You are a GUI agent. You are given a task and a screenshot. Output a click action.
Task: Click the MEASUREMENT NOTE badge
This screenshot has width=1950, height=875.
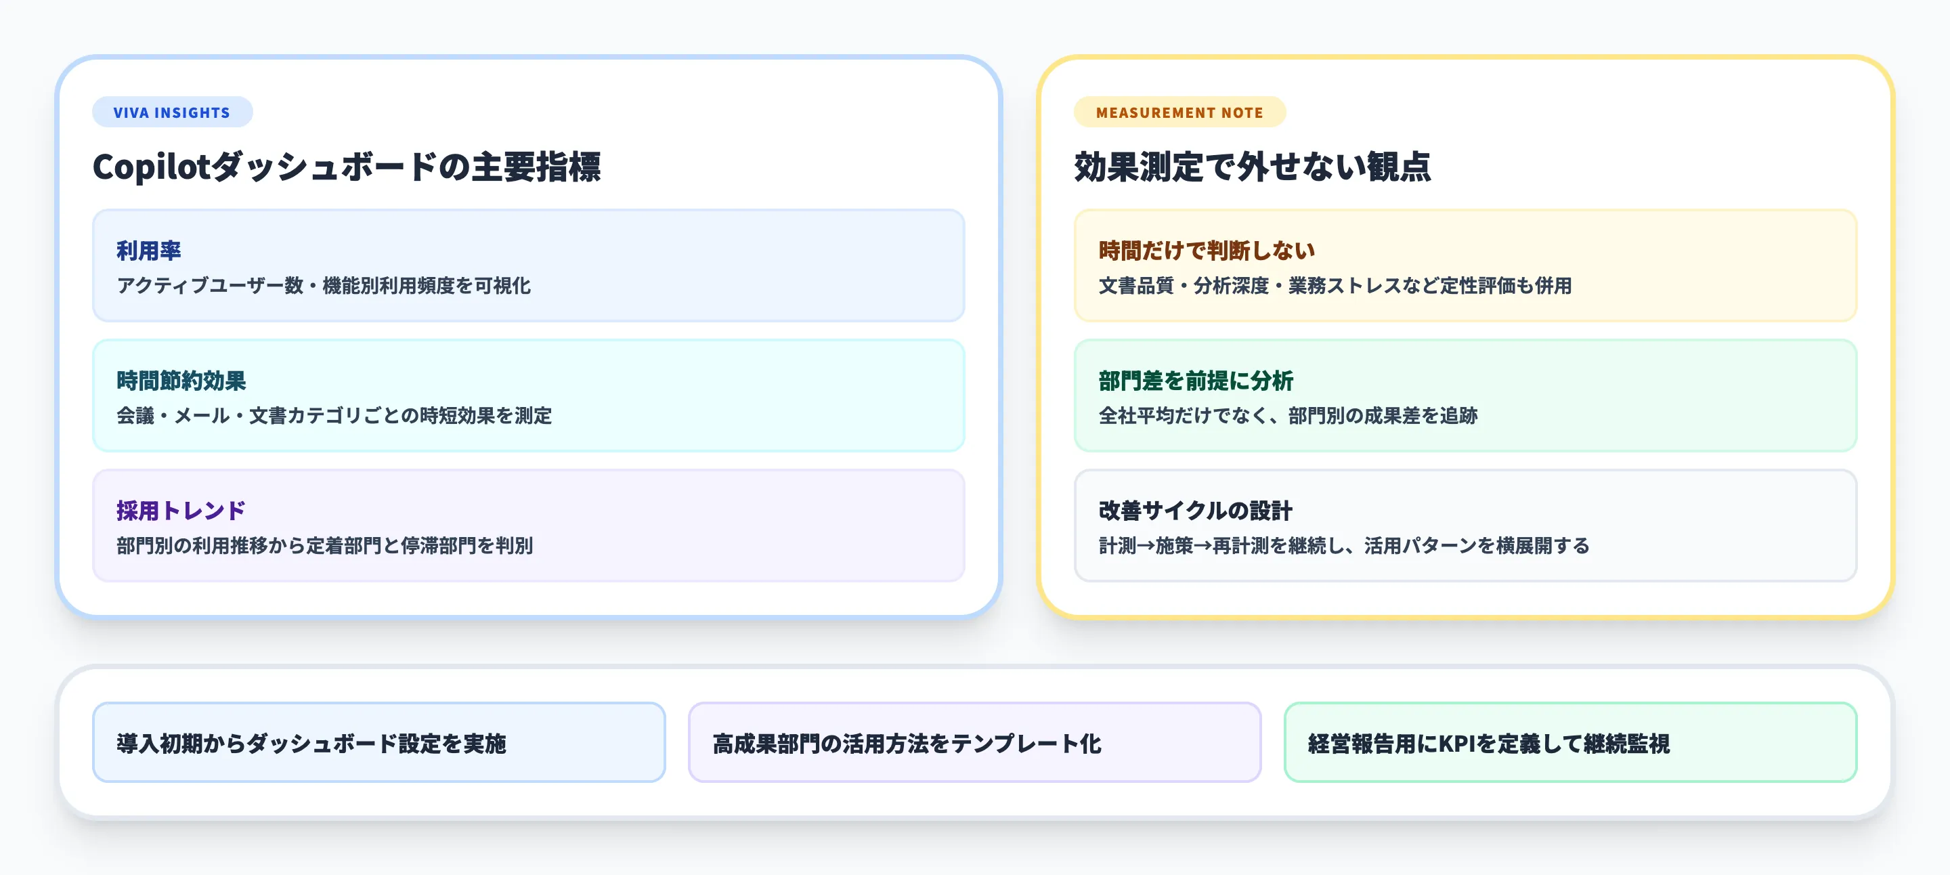pos(1179,111)
